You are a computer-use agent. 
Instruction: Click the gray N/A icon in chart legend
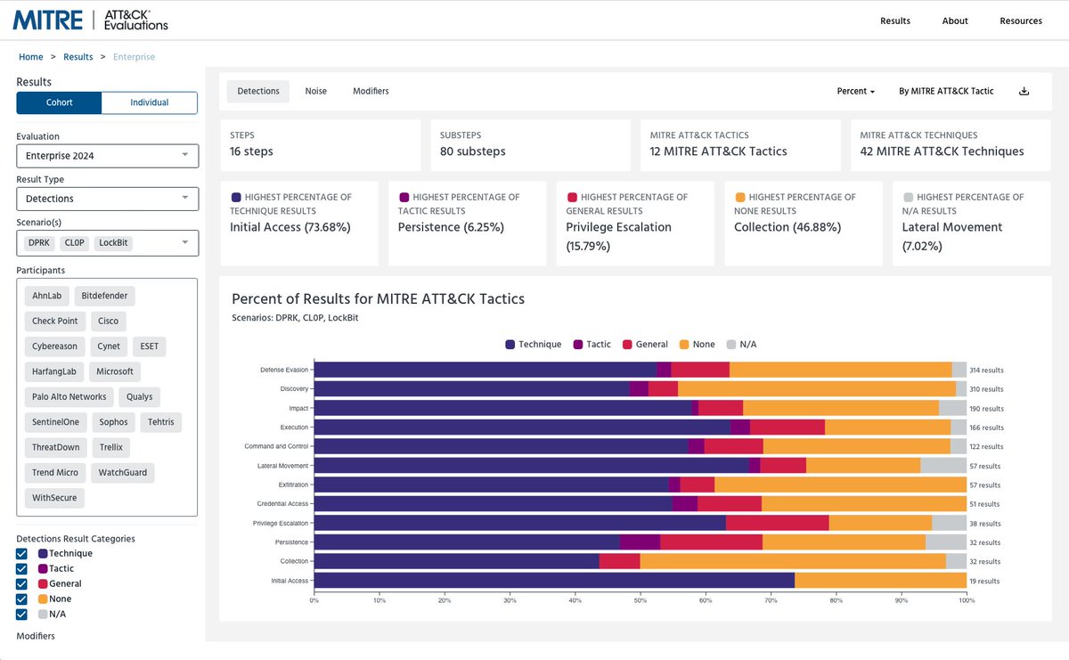pos(730,344)
